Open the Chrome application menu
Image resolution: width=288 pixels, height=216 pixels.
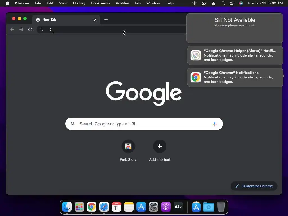tap(22, 3)
